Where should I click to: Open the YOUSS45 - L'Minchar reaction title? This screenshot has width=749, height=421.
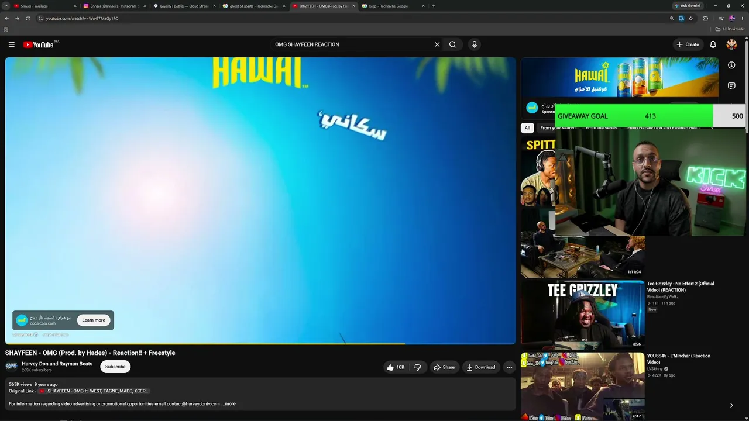pos(679,359)
